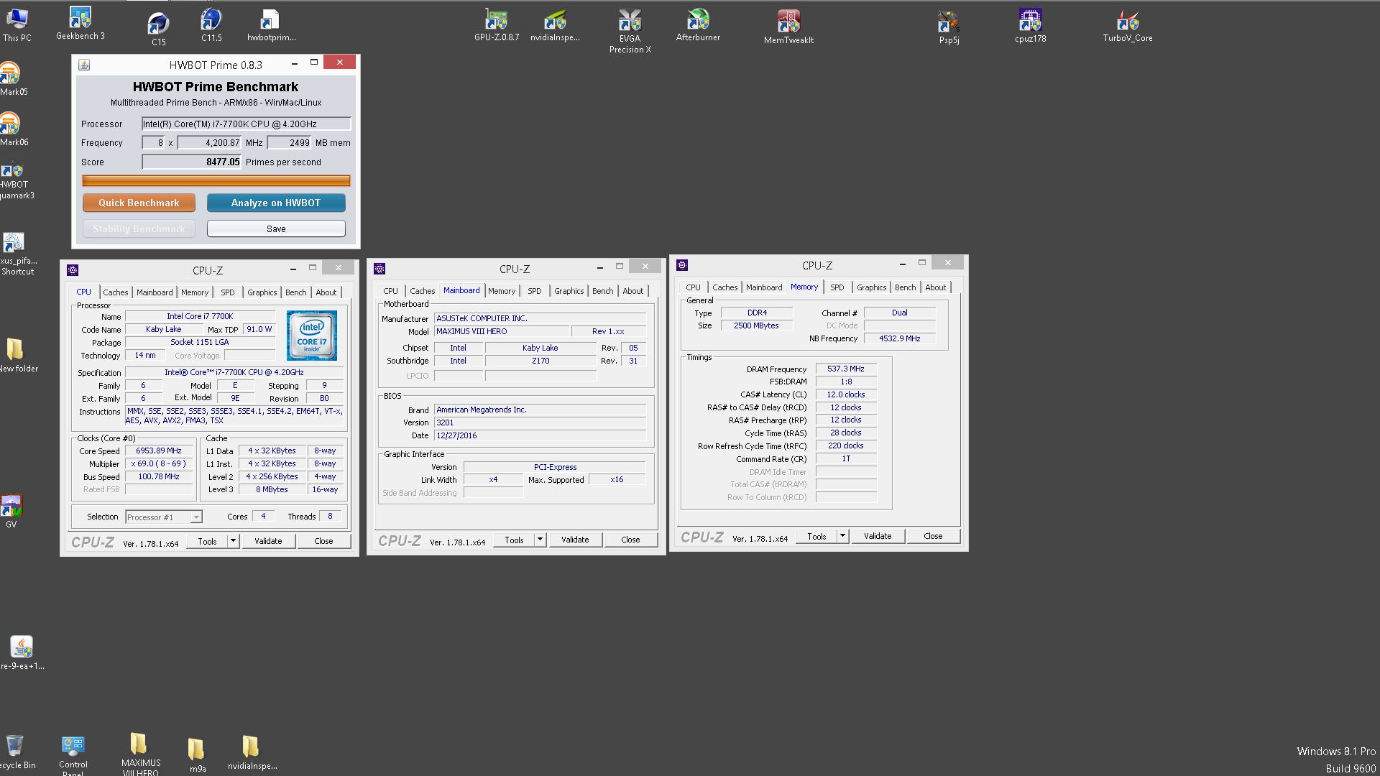This screenshot has width=1380, height=776.
Task: Click the Intel Core i7 logo in CPU-Z
Action: [x=311, y=336]
